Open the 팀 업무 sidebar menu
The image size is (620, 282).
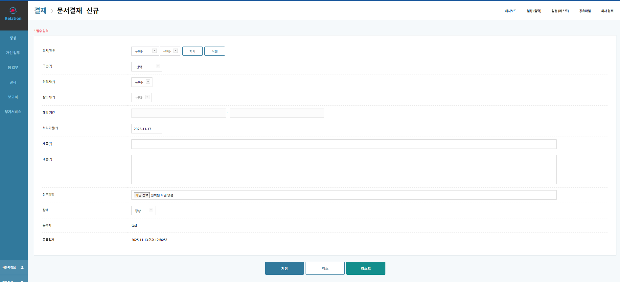coord(13,68)
